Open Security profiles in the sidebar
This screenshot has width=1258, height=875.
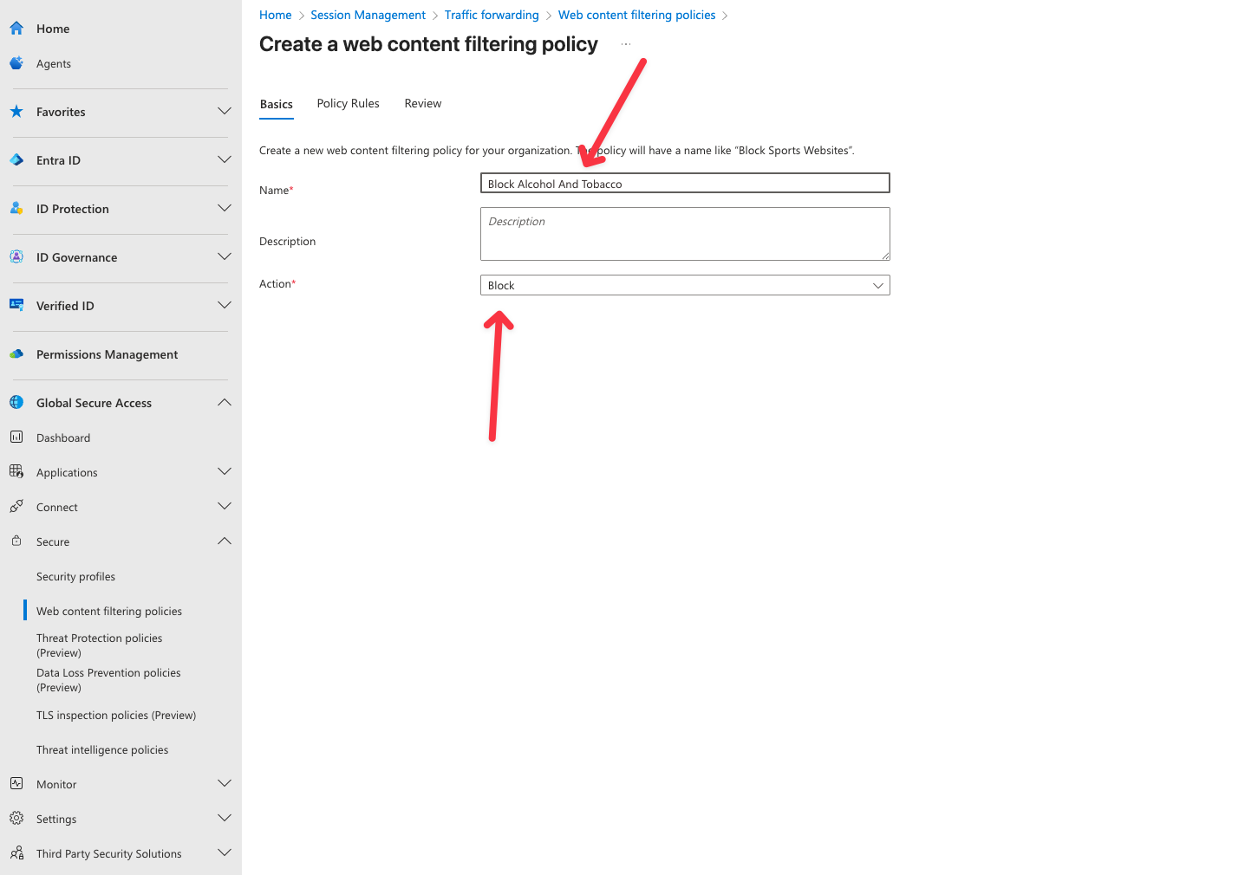[76, 577]
